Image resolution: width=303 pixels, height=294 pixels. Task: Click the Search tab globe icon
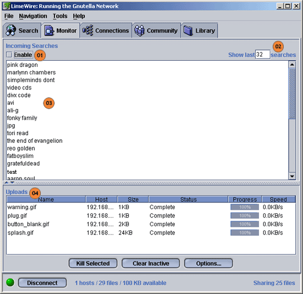pos(10,30)
